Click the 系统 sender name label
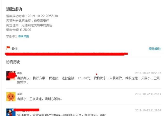Viewport: 164px width, 116px height. (x=20, y=94)
